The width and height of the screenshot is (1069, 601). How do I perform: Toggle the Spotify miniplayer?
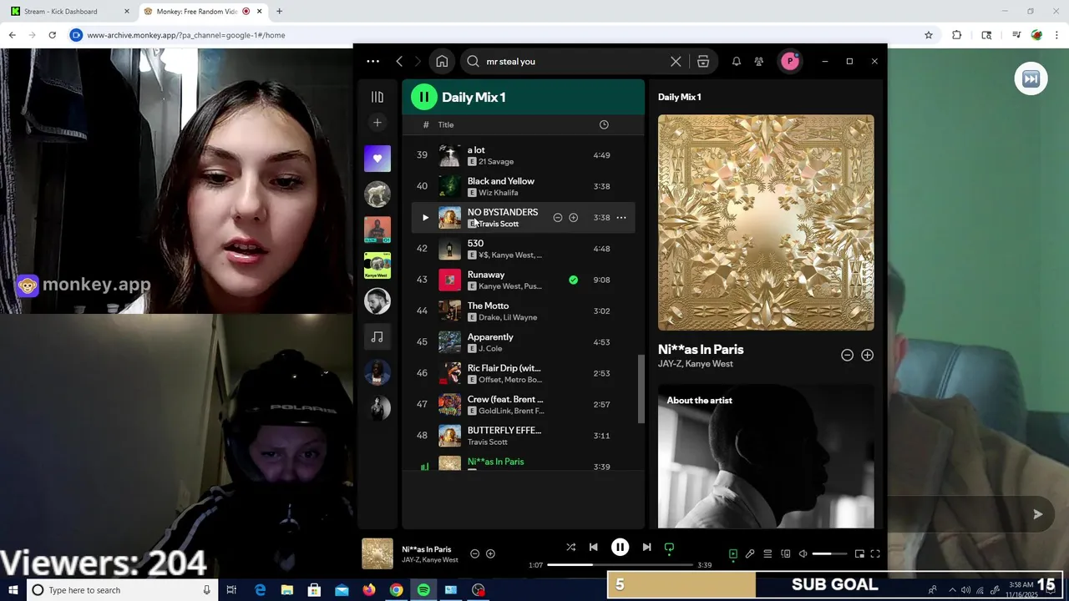point(859,553)
